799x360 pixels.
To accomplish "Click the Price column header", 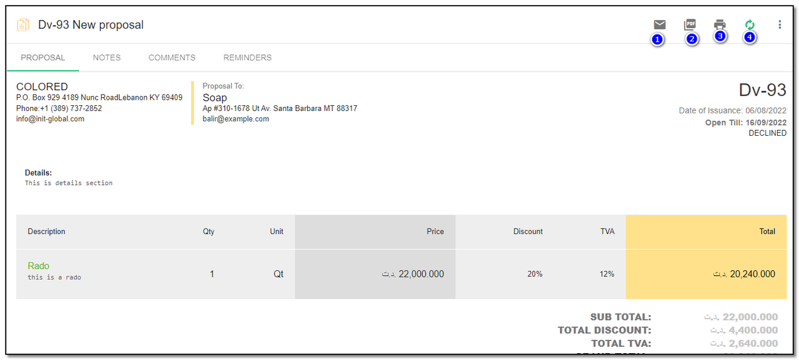I will (435, 232).
